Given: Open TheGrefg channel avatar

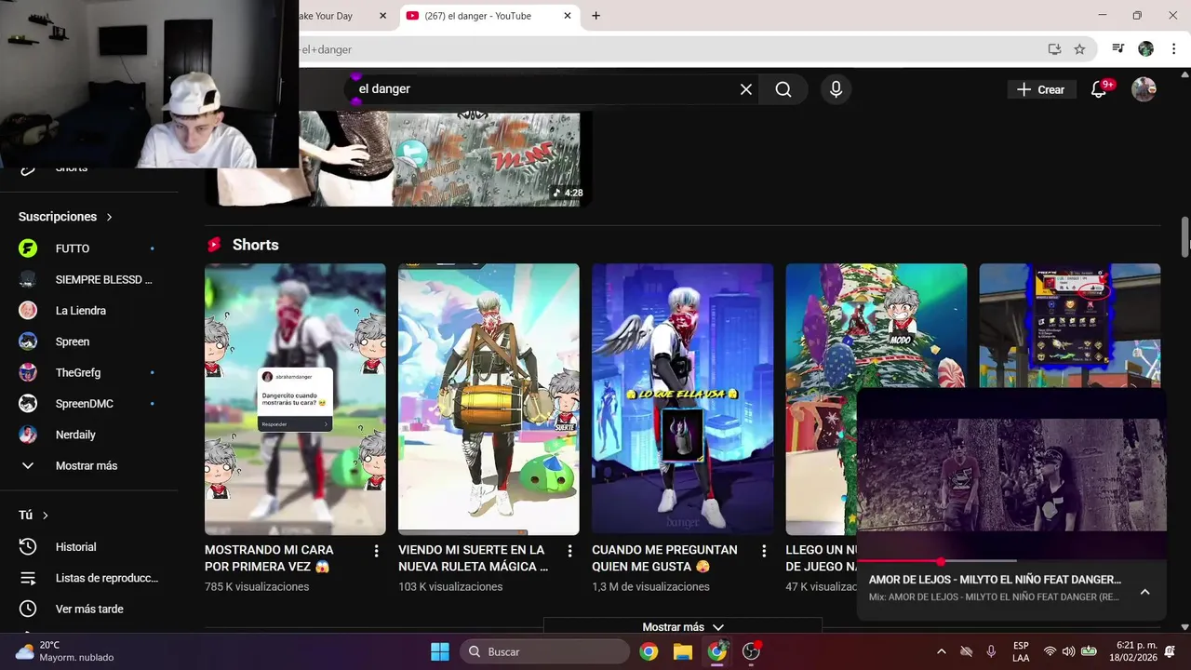Looking at the screenshot, I should pos(28,372).
